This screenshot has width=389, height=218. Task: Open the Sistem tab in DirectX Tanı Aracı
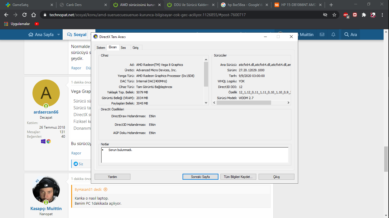point(101,48)
